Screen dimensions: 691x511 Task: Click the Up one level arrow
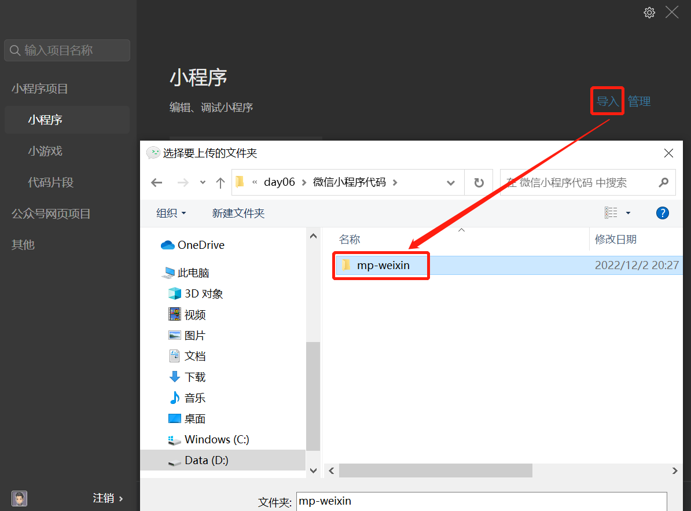click(220, 183)
